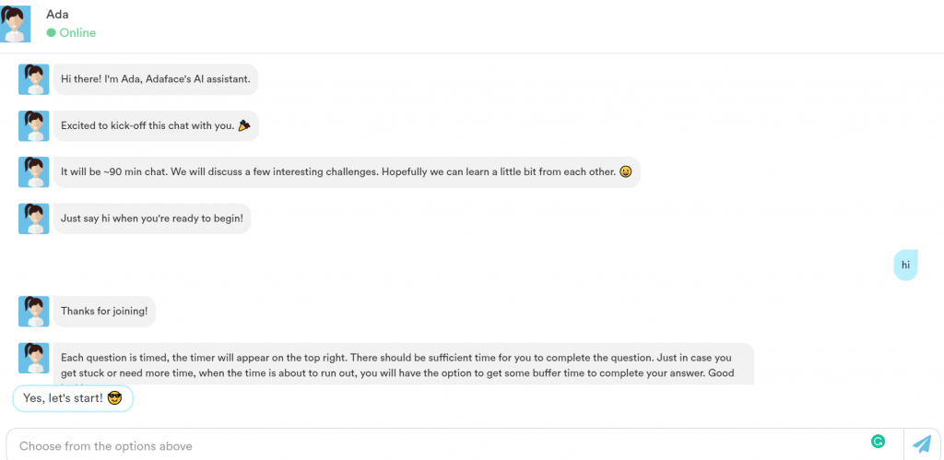Click Ada's profile avatar in the header
The image size is (944, 460).
[16, 24]
